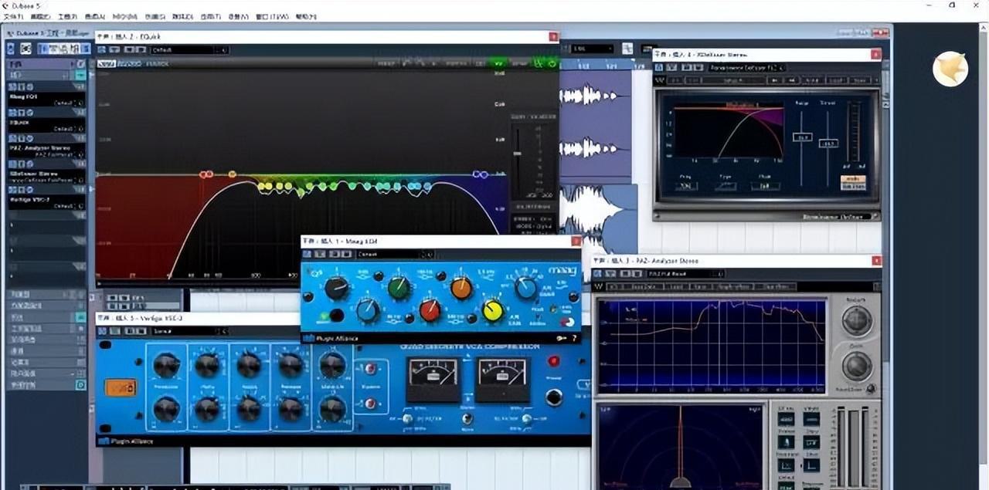
Task: Click the Plugin Alliance logo in the Vertigo VSC-2 footer
Action: pyautogui.click(x=126, y=441)
